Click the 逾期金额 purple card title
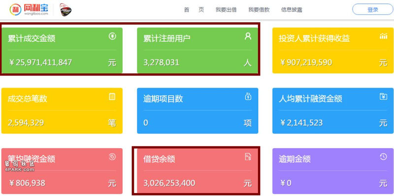 pos(295,159)
